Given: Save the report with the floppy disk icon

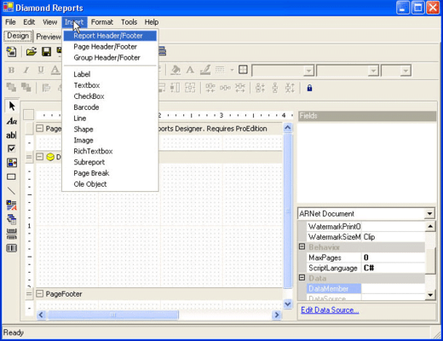Looking at the screenshot, I should [x=46, y=52].
